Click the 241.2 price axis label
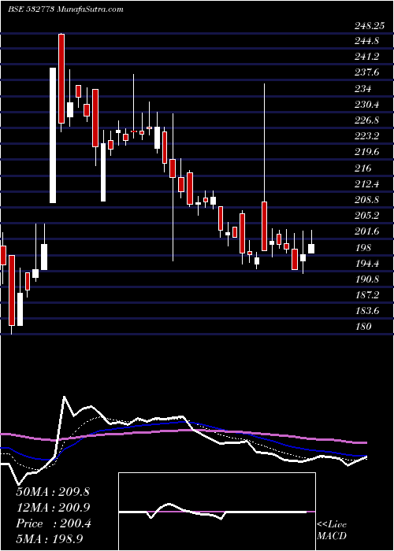This screenshot has height=551, width=394. tap(366, 57)
